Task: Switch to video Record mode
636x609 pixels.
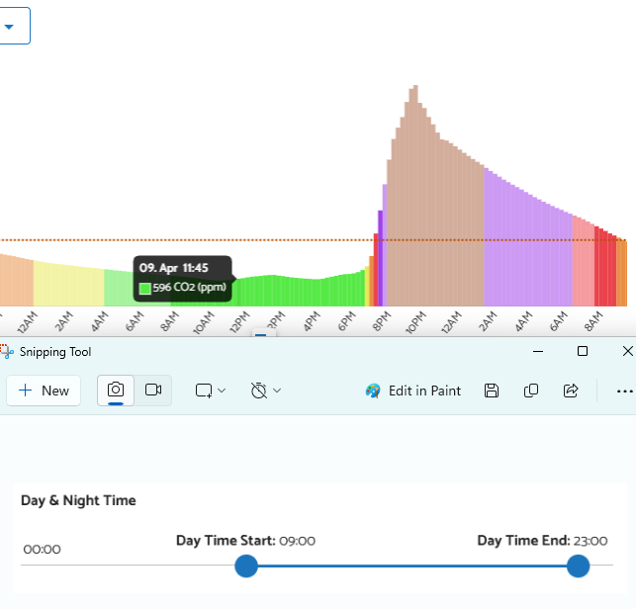Action: coord(153,391)
